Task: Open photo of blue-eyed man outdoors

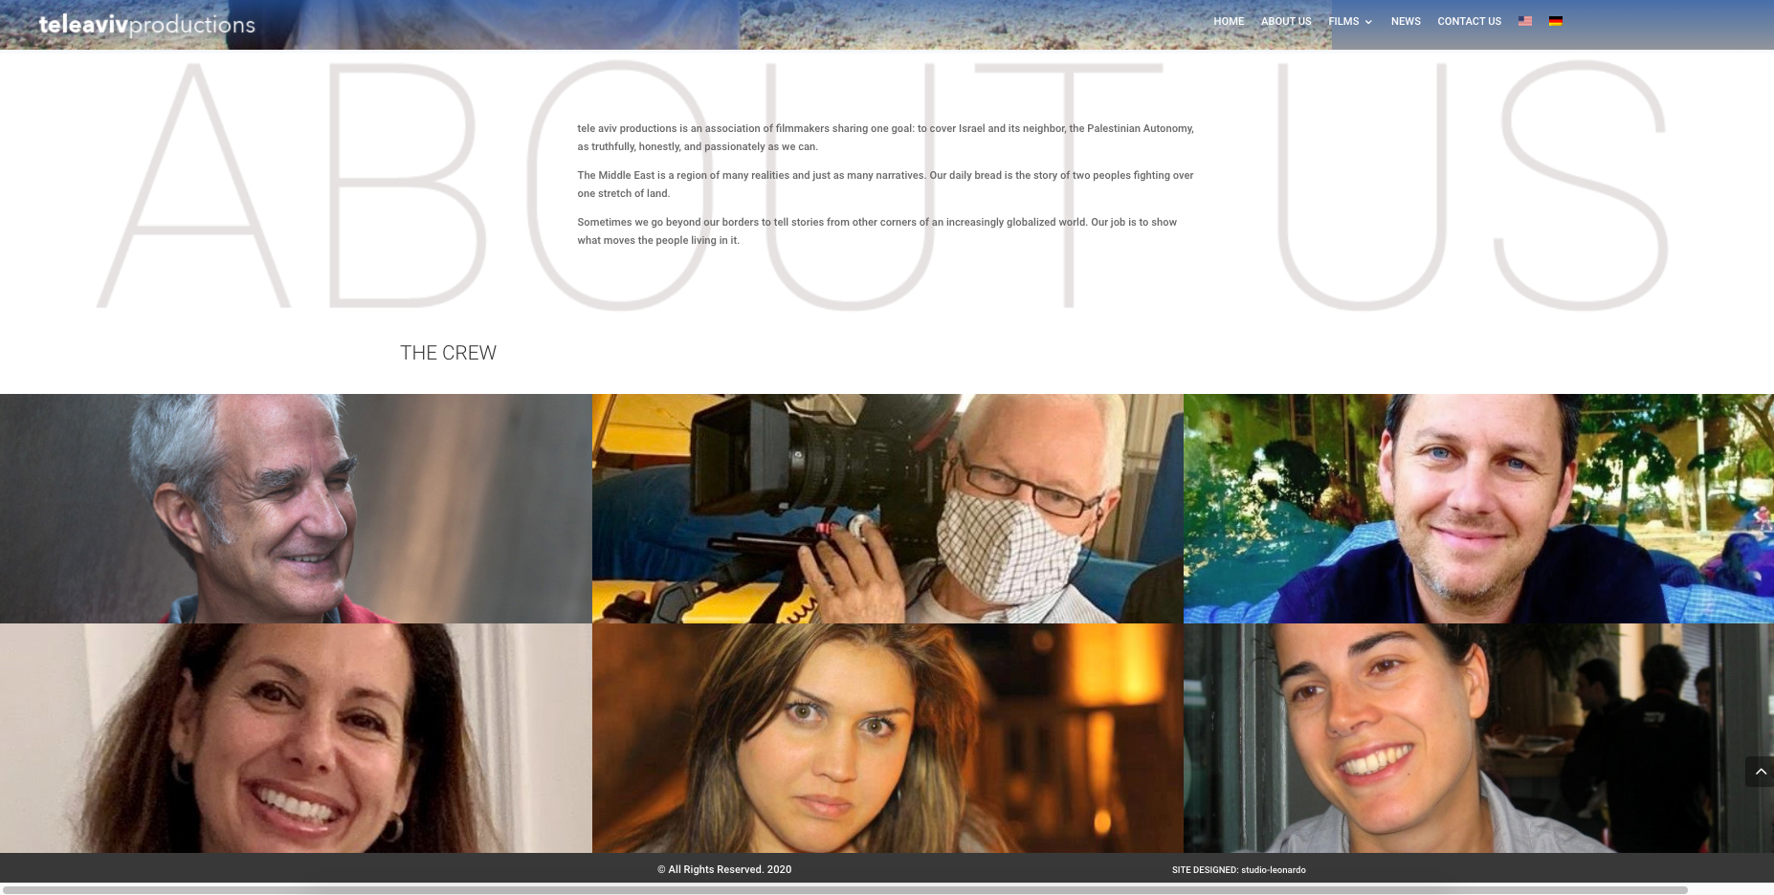Action: click(x=1478, y=509)
